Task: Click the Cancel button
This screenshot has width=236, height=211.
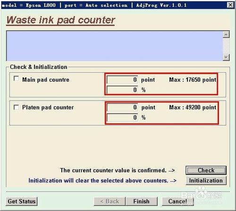Action: click(177, 201)
